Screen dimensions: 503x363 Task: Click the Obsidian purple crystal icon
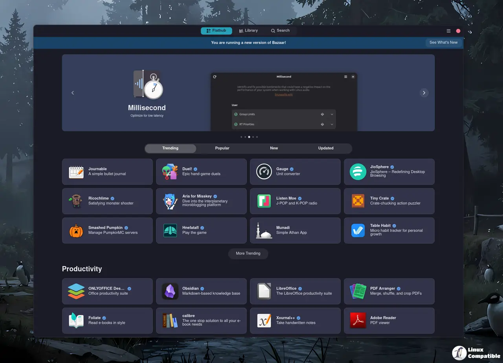click(170, 291)
